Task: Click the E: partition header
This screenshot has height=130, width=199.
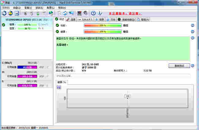Action: (x=27, y=81)
